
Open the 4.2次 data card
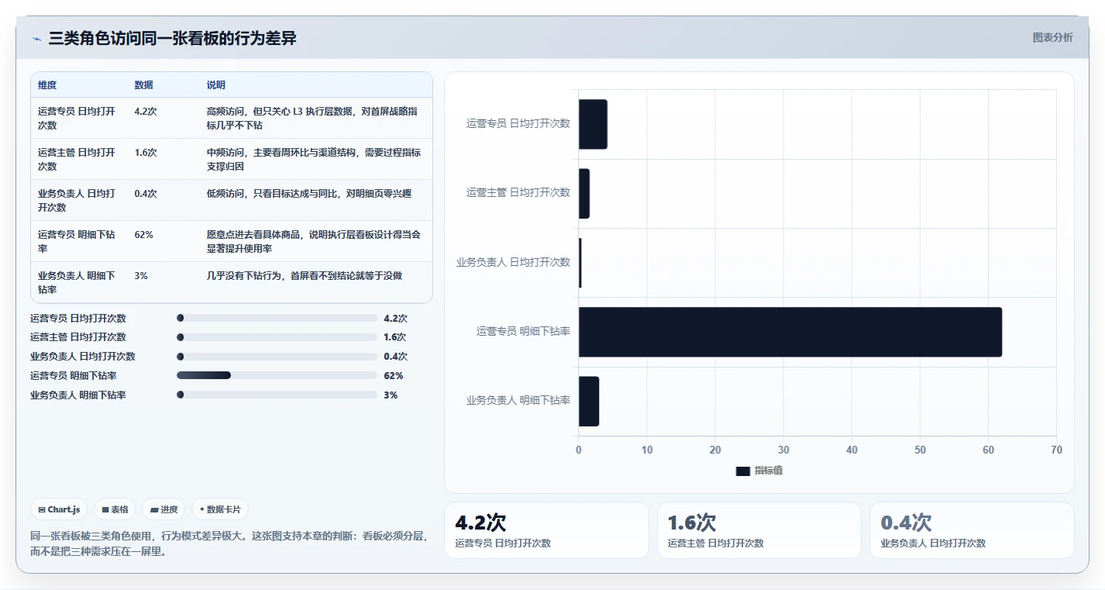click(546, 530)
